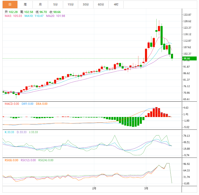Click the KDJ K value label

9,132
